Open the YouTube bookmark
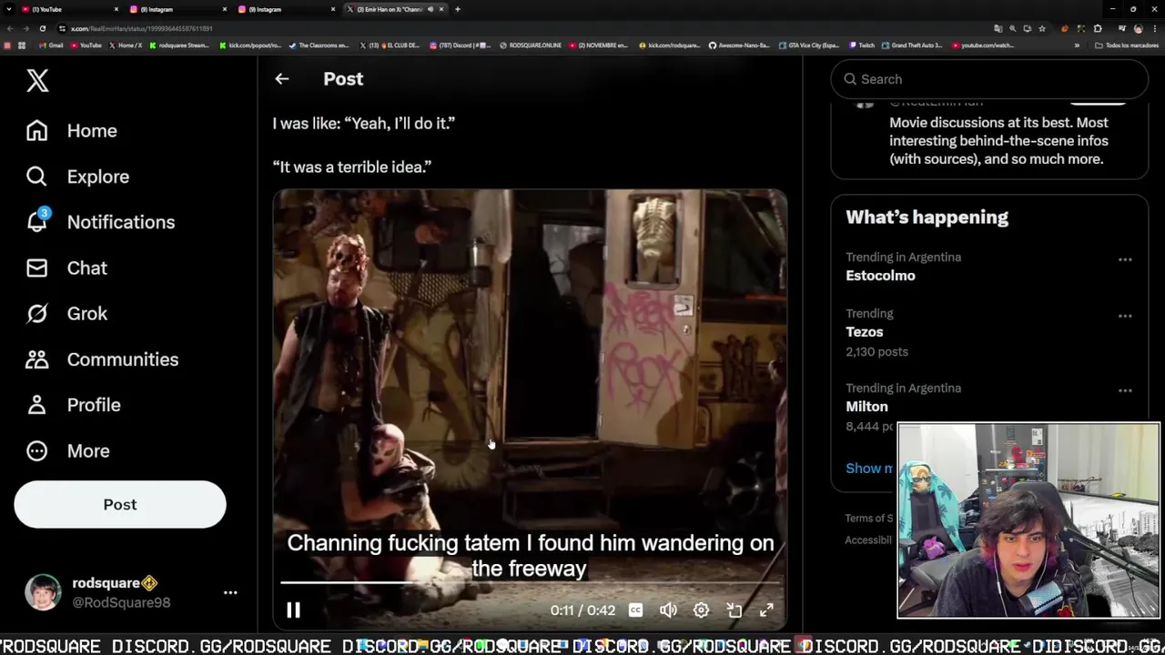The width and height of the screenshot is (1165, 655). pyautogui.click(x=86, y=45)
